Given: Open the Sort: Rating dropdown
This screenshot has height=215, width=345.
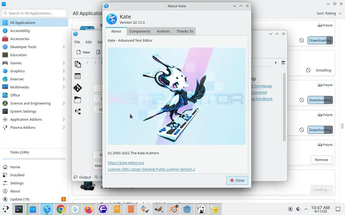Looking at the screenshot, I should tap(329, 13).
